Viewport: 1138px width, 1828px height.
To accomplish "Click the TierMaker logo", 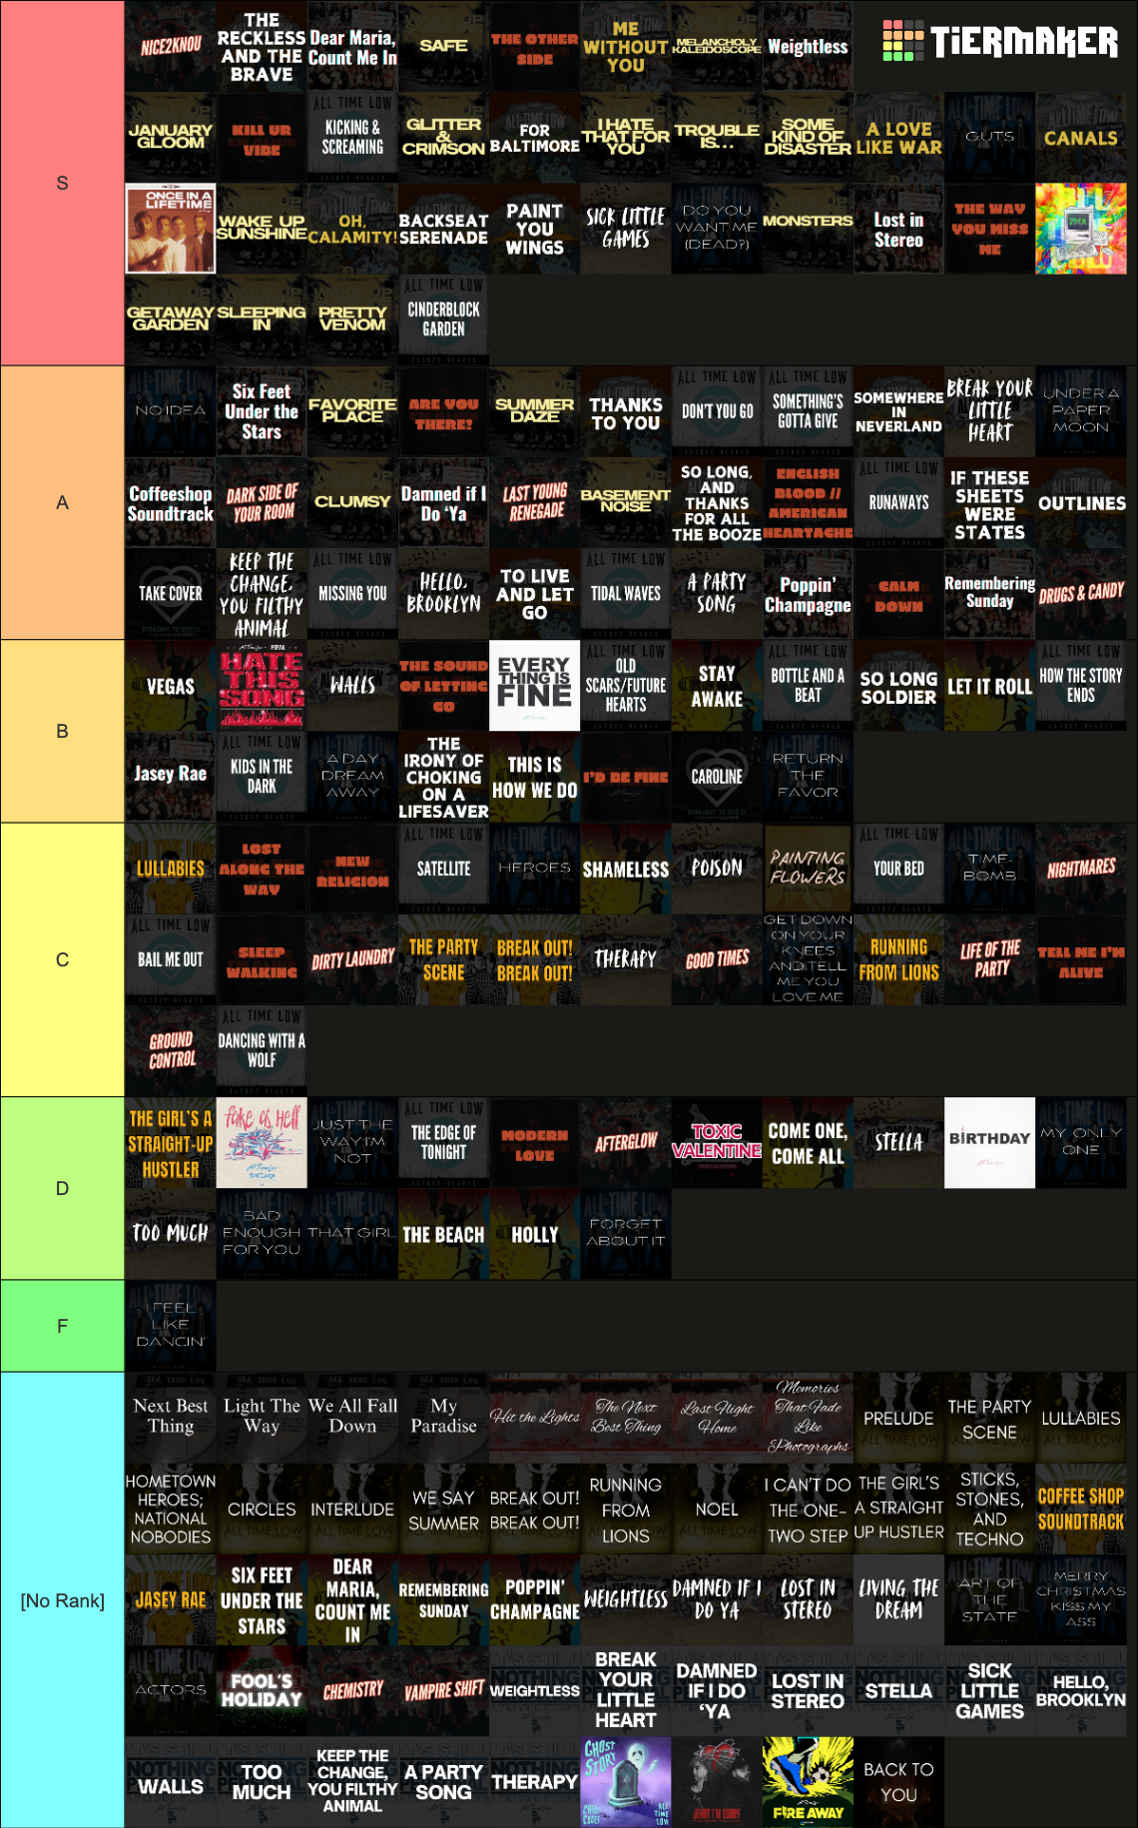I will [1000, 41].
